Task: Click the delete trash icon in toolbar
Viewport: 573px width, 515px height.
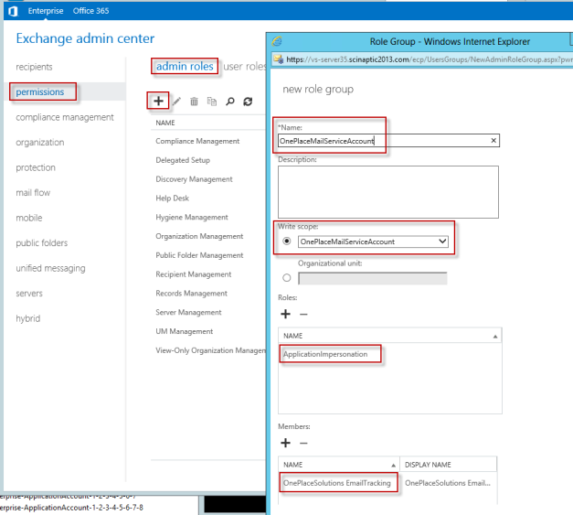Action: (x=194, y=102)
